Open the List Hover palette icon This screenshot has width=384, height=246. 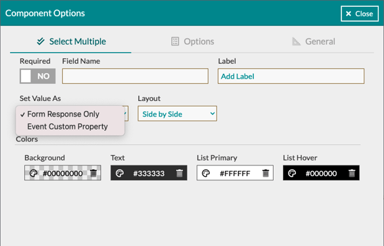(x=292, y=173)
